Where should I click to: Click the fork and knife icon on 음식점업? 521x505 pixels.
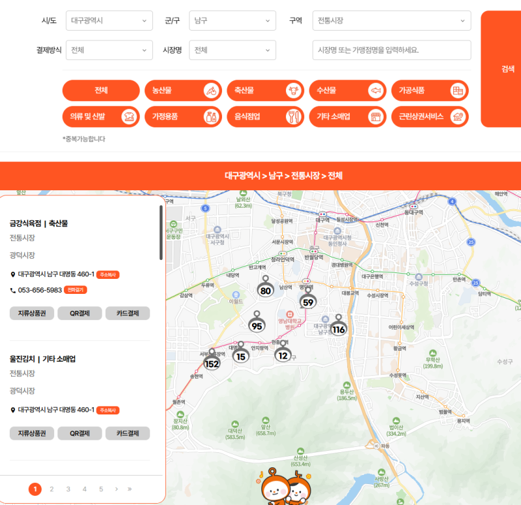click(294, 117)
